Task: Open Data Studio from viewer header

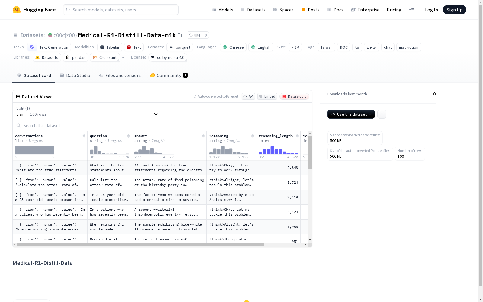Action: (x=294, y=96)
